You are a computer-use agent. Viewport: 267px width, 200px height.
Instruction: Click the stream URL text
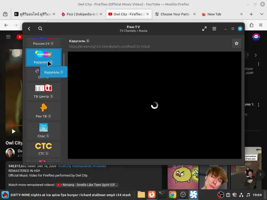109,46
